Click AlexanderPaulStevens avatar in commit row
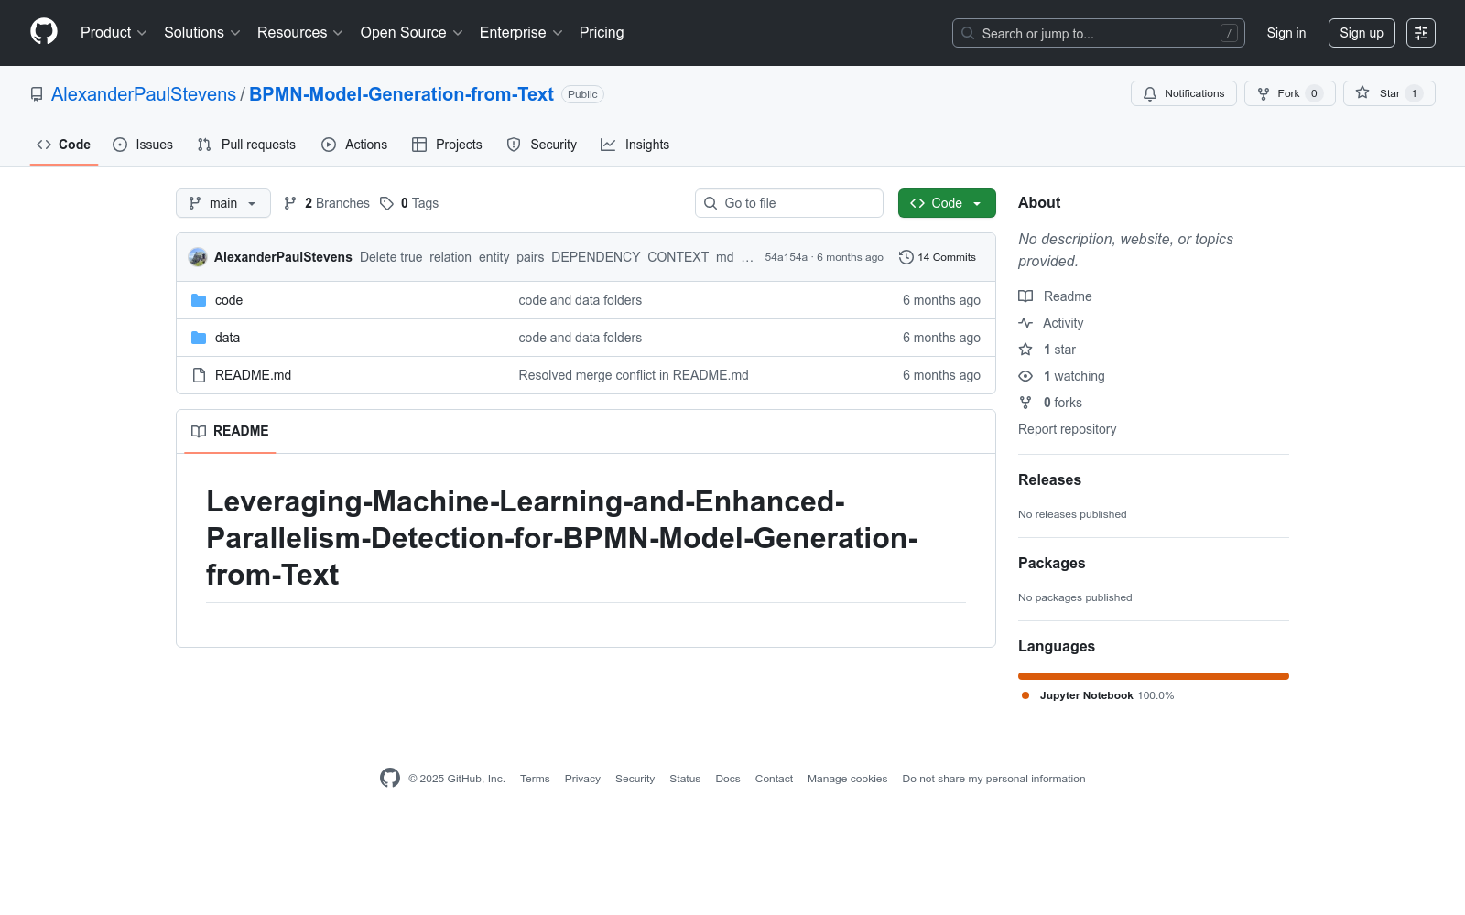The height and width of the screenshot is (915, 1465). click(x=198, y=257)
